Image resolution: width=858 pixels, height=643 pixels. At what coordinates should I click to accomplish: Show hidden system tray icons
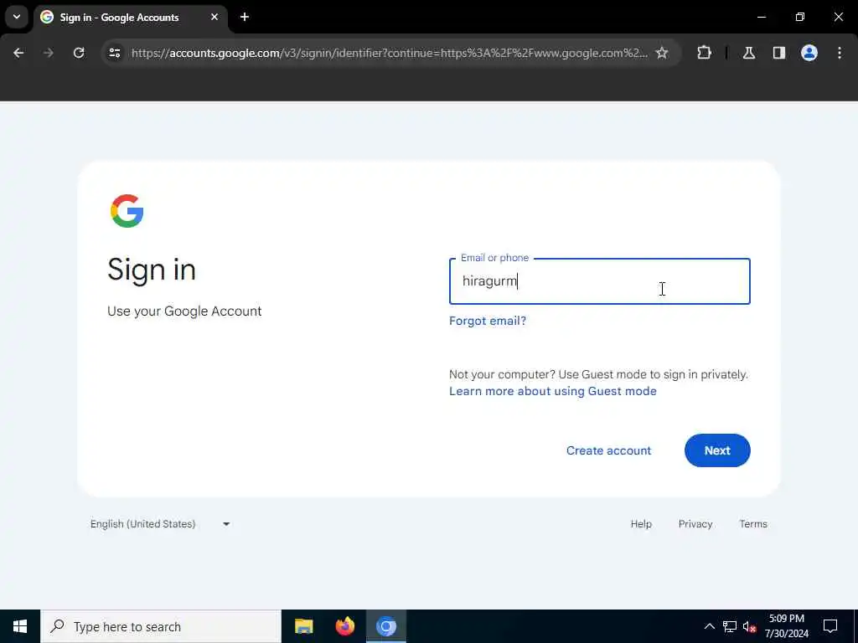[x=709, y=626]
